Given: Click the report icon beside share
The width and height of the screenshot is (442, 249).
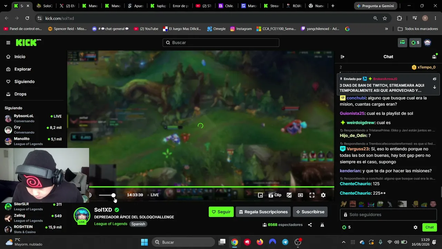Looking at the screenshot, I should 322,225.
